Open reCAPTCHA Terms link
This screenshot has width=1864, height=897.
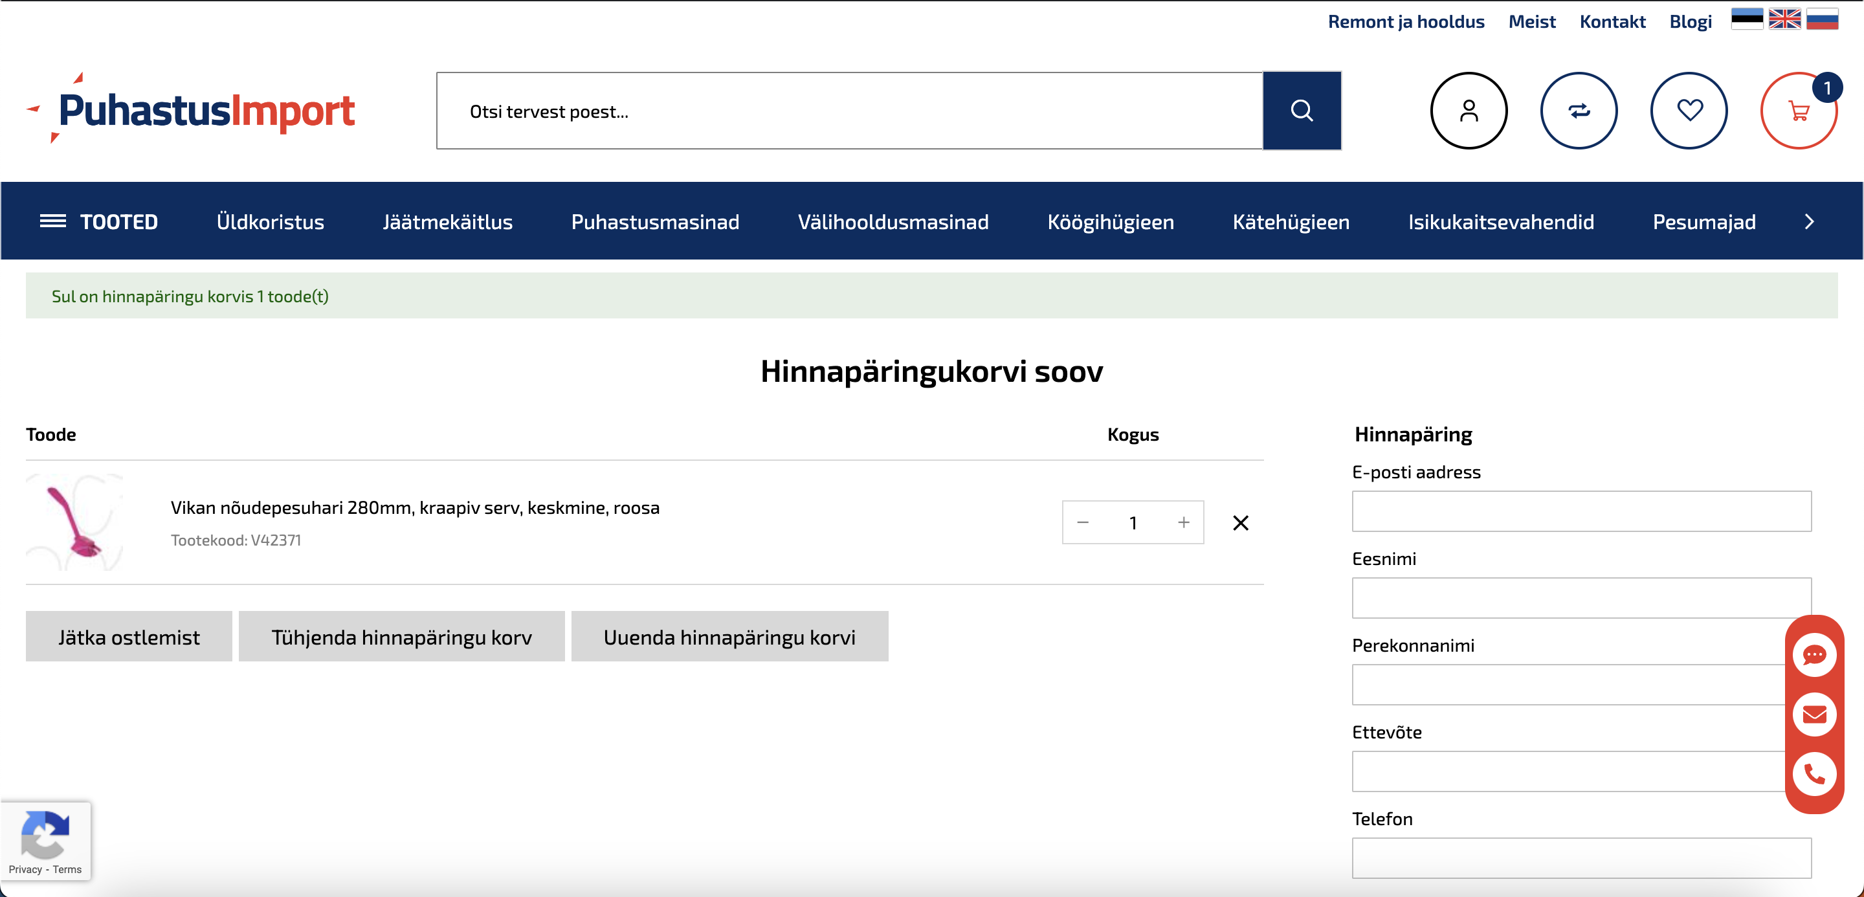(67, 870)
